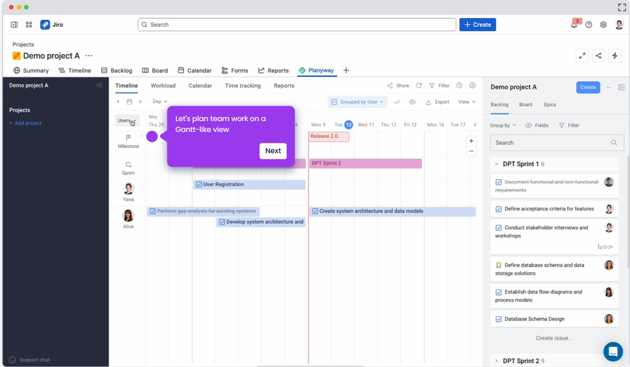Click the project share icon
Image resolution: width=630 pixels, height=367 pixels.
pyautogui.click(x=598, y=56)
